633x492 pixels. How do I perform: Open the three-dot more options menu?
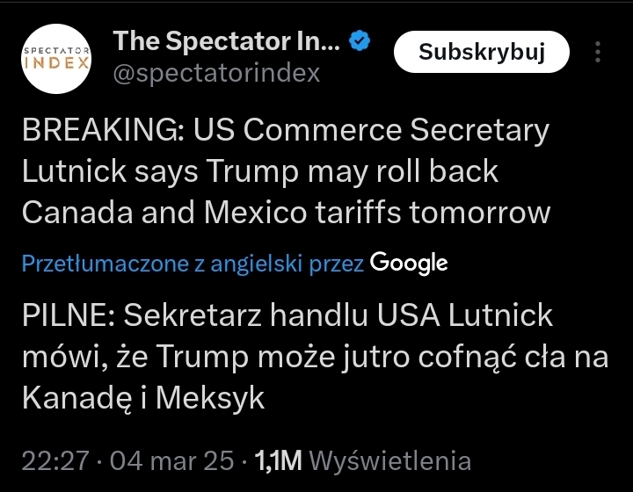click(598, 53)
